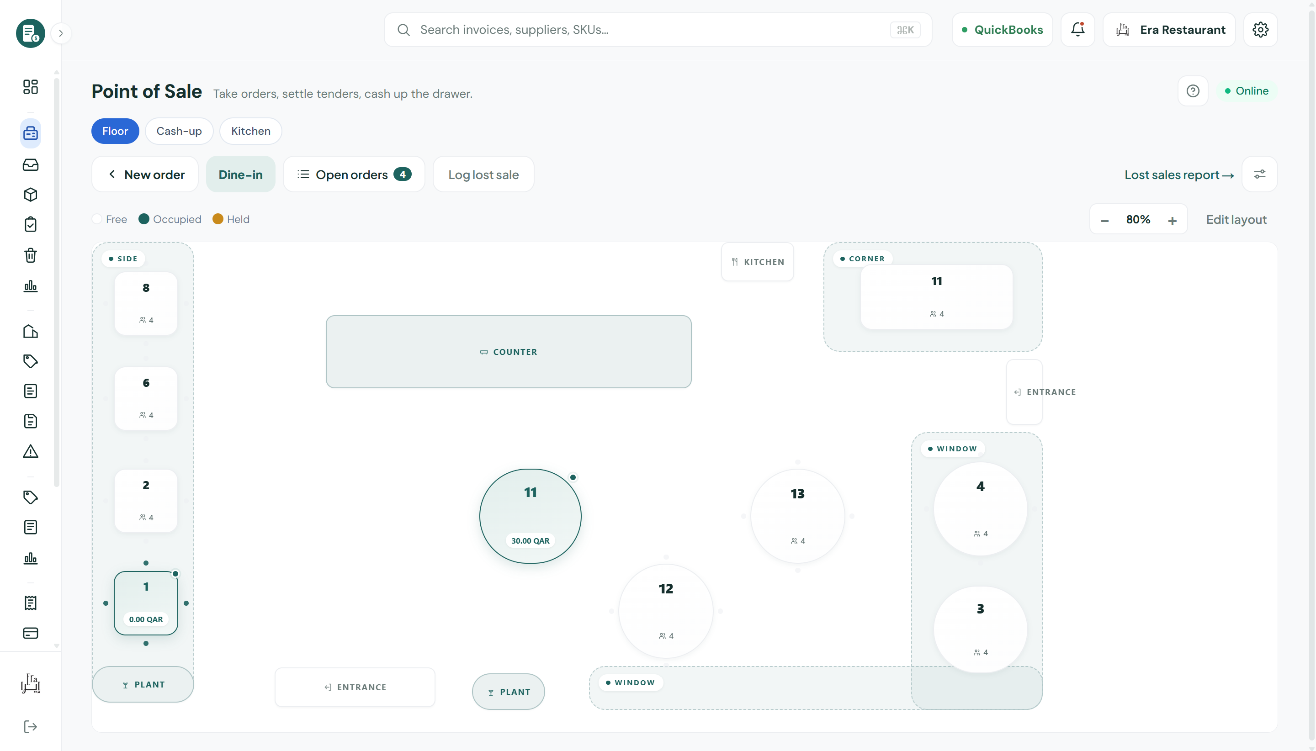Click the Log lost sale button
The height and width of the screenshot is (751, 1316).
483,175
